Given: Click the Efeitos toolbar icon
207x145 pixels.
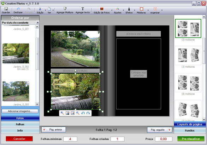Looking at the screenshot, I should tap(129, 9).
